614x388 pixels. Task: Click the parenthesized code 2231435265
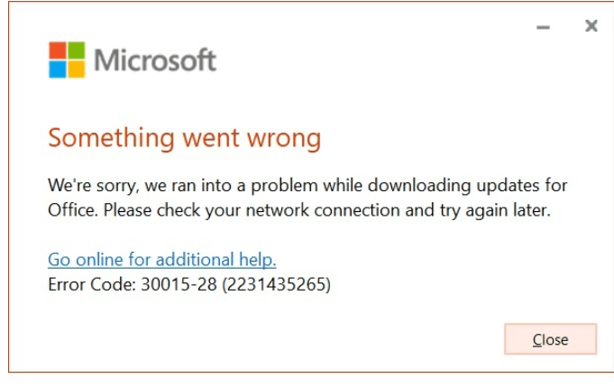pos(279,286)
